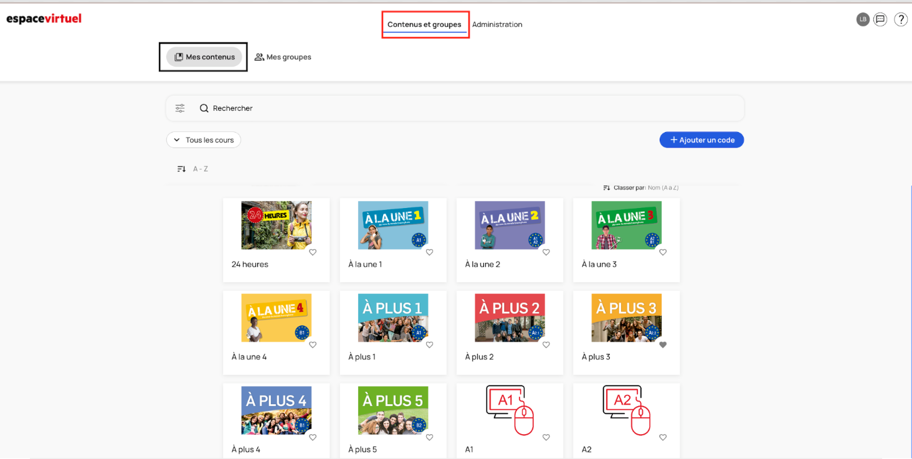Click the "À la une 2" title text
This screenshot has width=912, height=459.
483,265
